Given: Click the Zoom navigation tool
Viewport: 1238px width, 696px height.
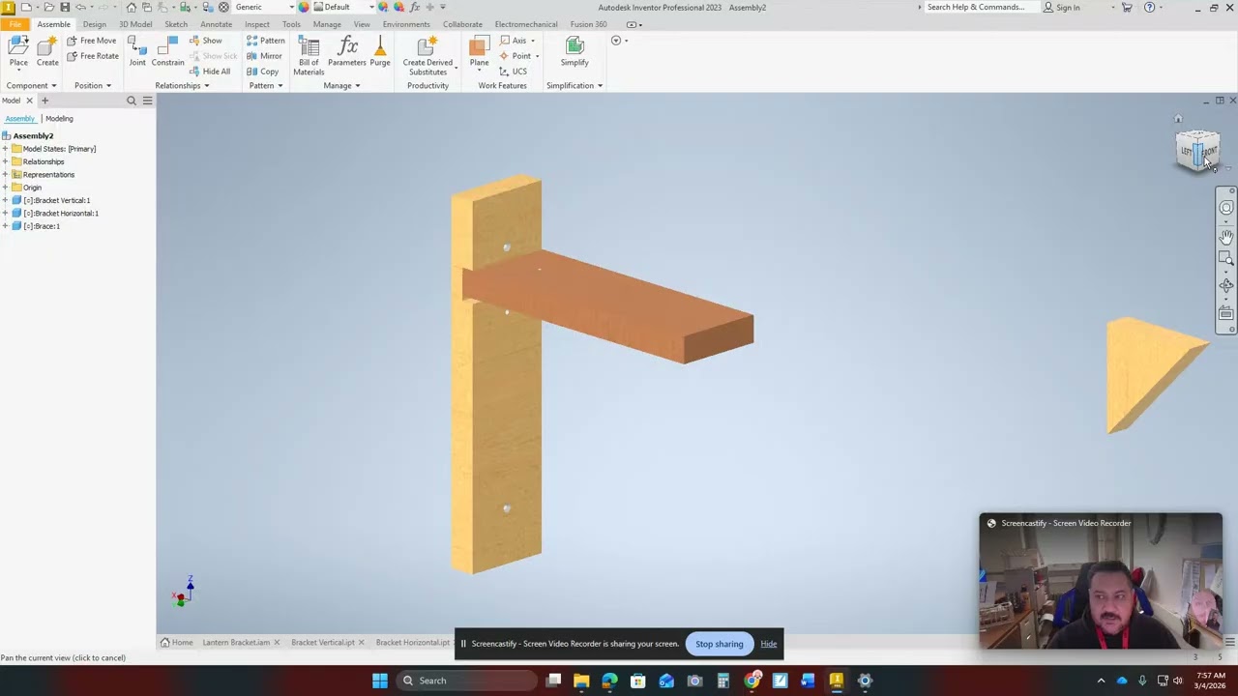Looking at the screenshot, I should [x=1226, y=259].
